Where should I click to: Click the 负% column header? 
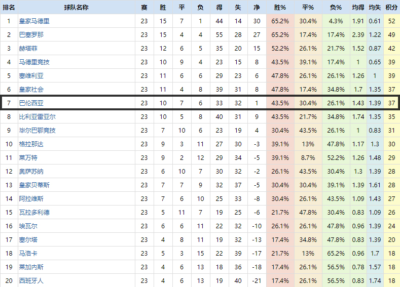pyautogui.click(x=336, y=8)
